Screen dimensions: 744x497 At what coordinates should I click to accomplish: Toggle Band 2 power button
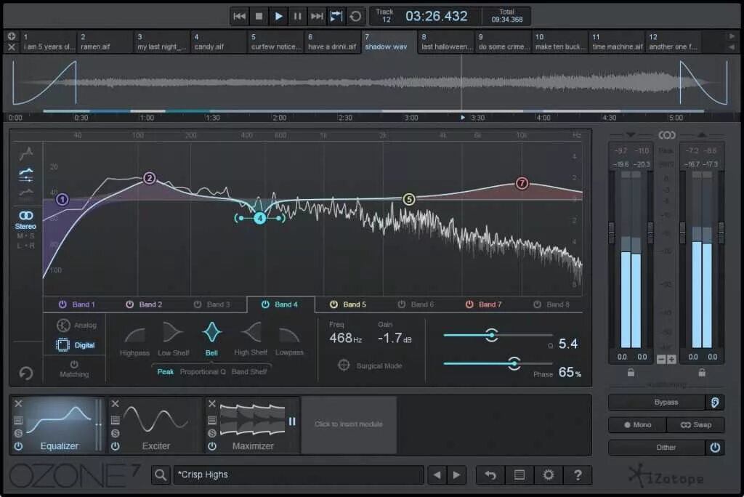tap(129, 304)
